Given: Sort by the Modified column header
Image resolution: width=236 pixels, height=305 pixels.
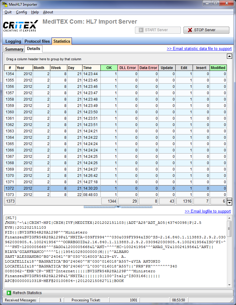Looking at the screenshot, I should [x=218, y=68].
